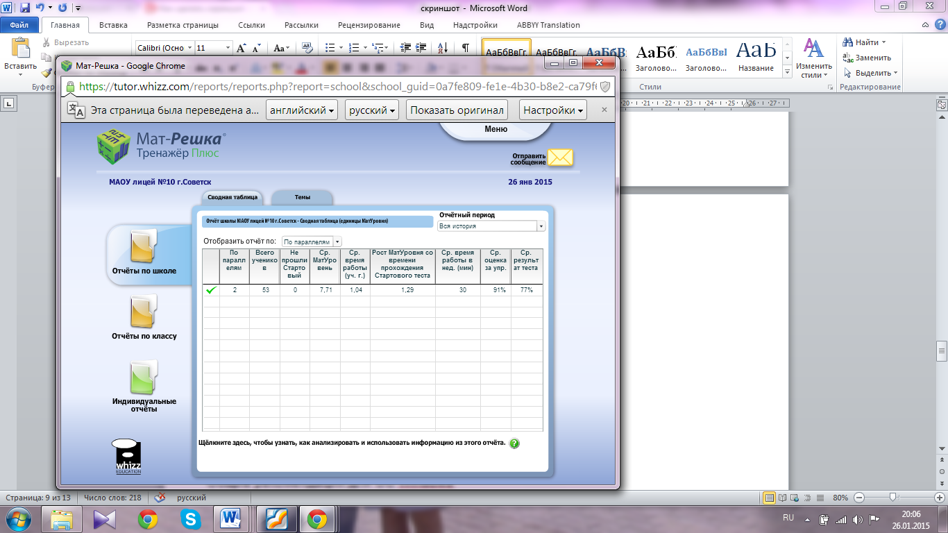Select the 'Сводная таблица' report tab
The width and height of the screenshot is (948, 533).
(232, 197)
